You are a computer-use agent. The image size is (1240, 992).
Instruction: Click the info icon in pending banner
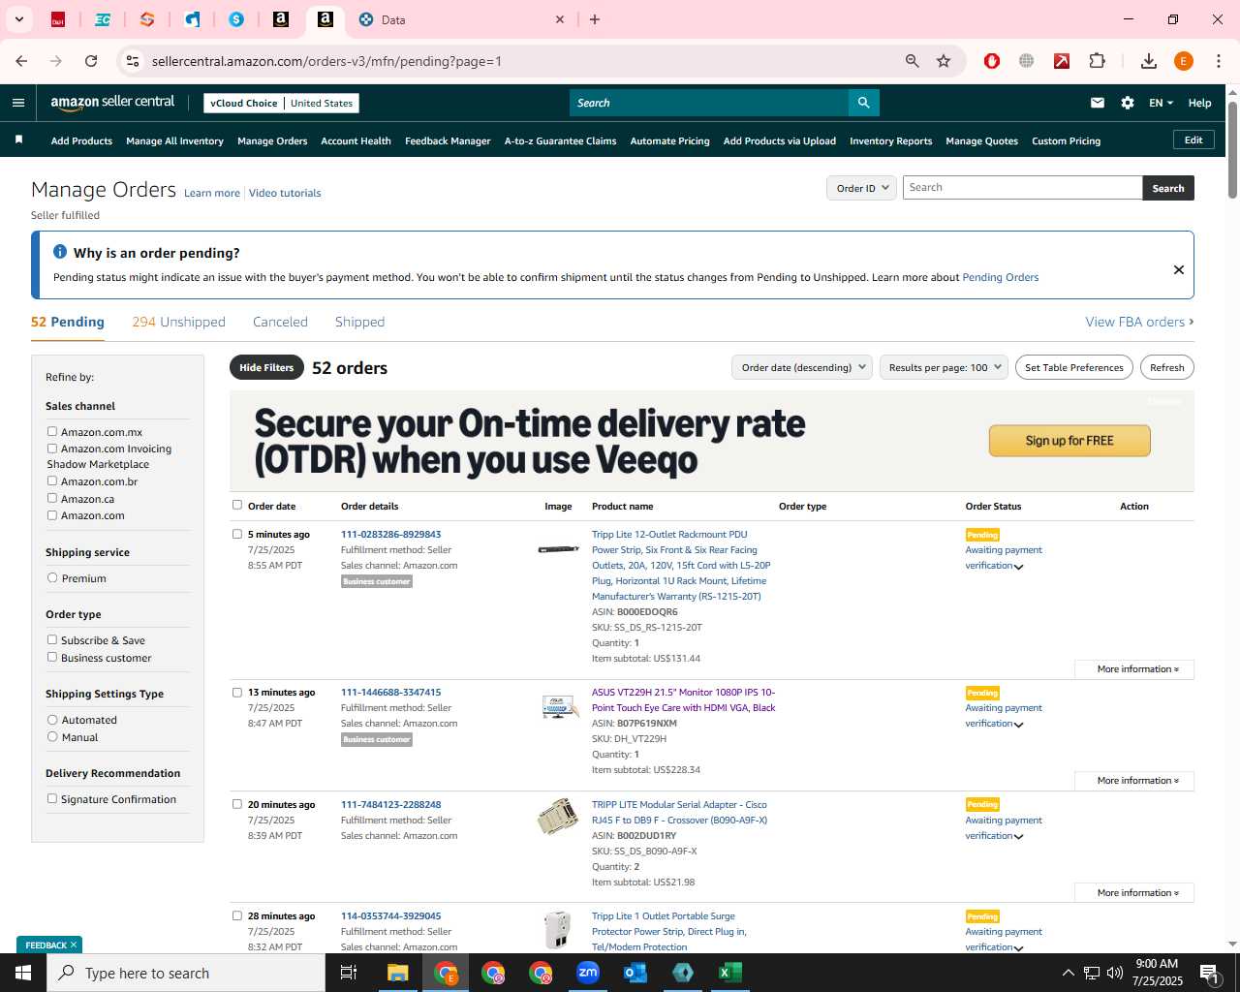pos(60,252)
